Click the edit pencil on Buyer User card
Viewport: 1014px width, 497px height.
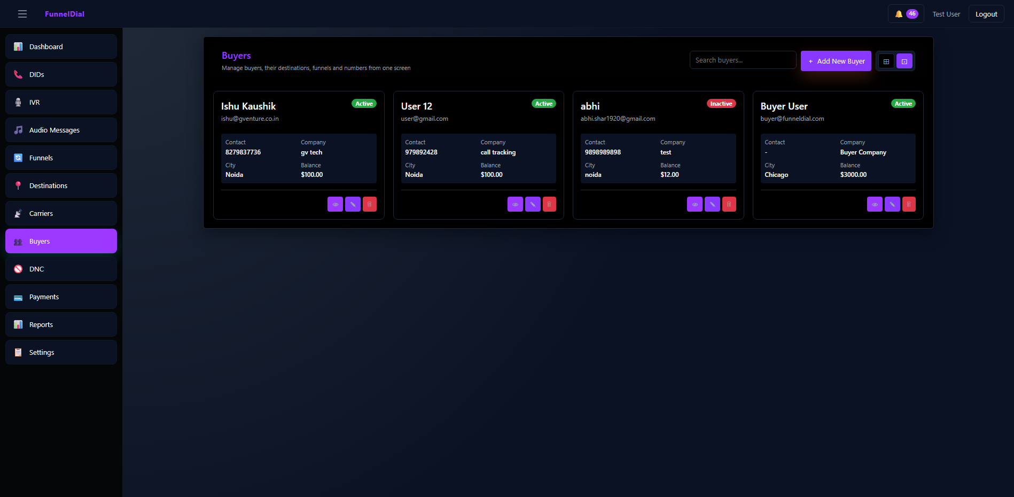pos(892,204)
